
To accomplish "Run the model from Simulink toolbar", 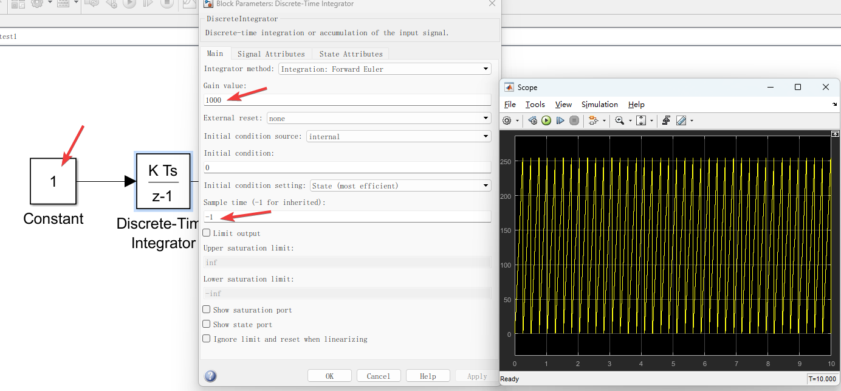I will [129, 4].
